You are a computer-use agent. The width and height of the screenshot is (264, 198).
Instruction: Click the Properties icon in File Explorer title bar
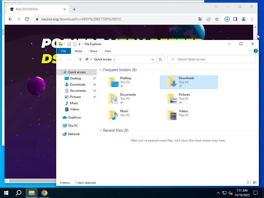(x=69, y=44)
